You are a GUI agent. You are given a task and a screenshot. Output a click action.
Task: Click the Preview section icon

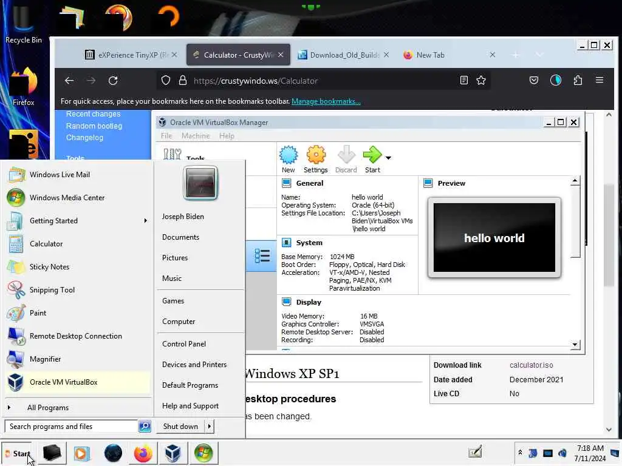click(x=428, y=183)
